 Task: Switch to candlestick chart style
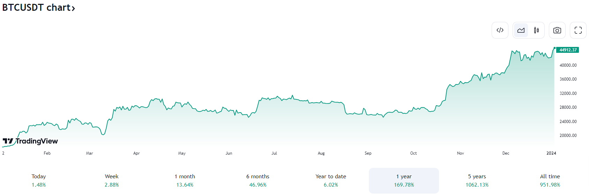tap(536, 30)
